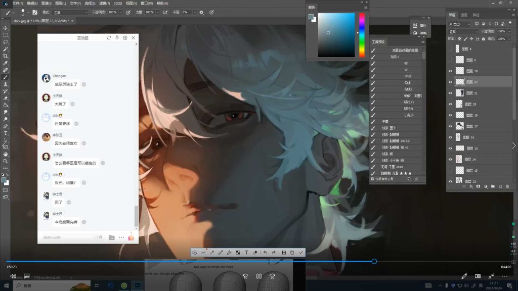The height and width of the screenshot is (291, 518).
Task: Select the 小兔子 brush preset
Action: pos(410,115)
